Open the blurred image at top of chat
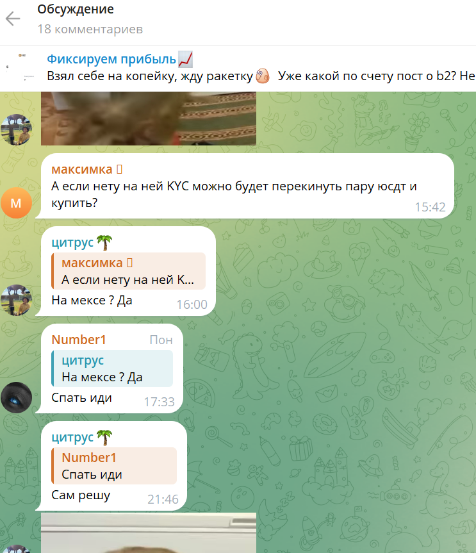This screenshot has height=553, width=476. (x=149, y=119)
